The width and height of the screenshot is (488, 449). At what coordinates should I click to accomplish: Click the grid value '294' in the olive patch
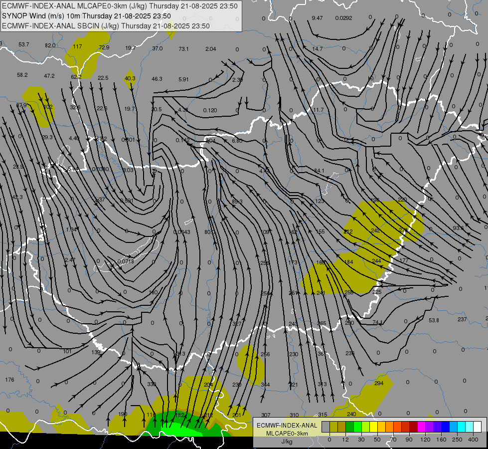pyautogui.click(x=379, y=383)
